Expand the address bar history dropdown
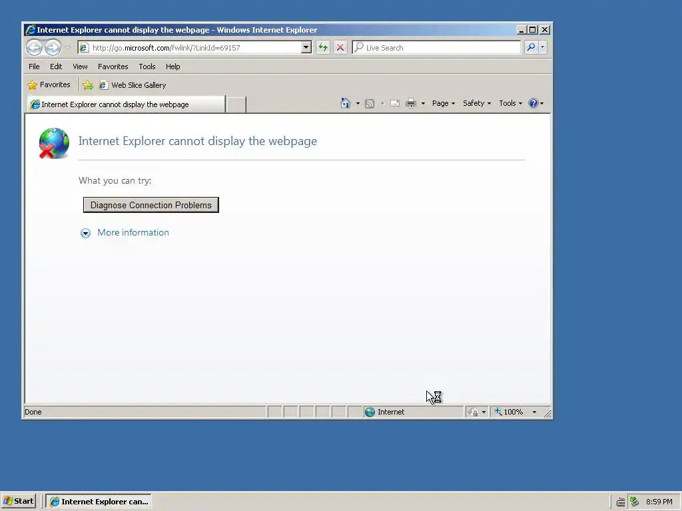Screen dimensions: 682x511 (x=306, y=47)
